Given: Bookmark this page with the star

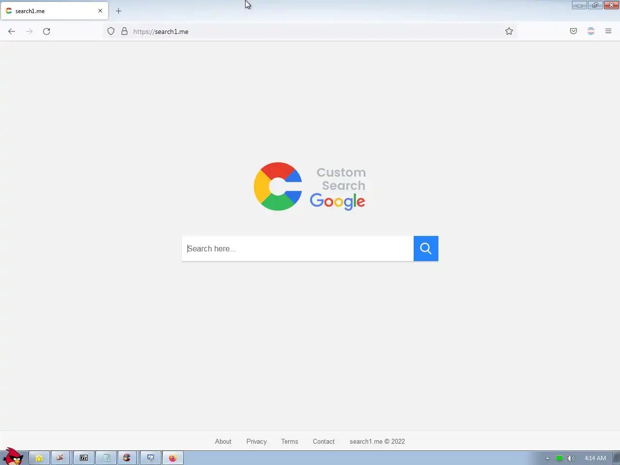Looking at the screenshot, I should coord(509,31).
